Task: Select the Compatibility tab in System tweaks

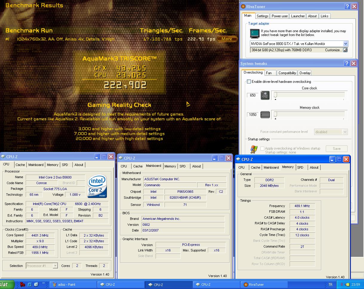Action: [287, 73]
